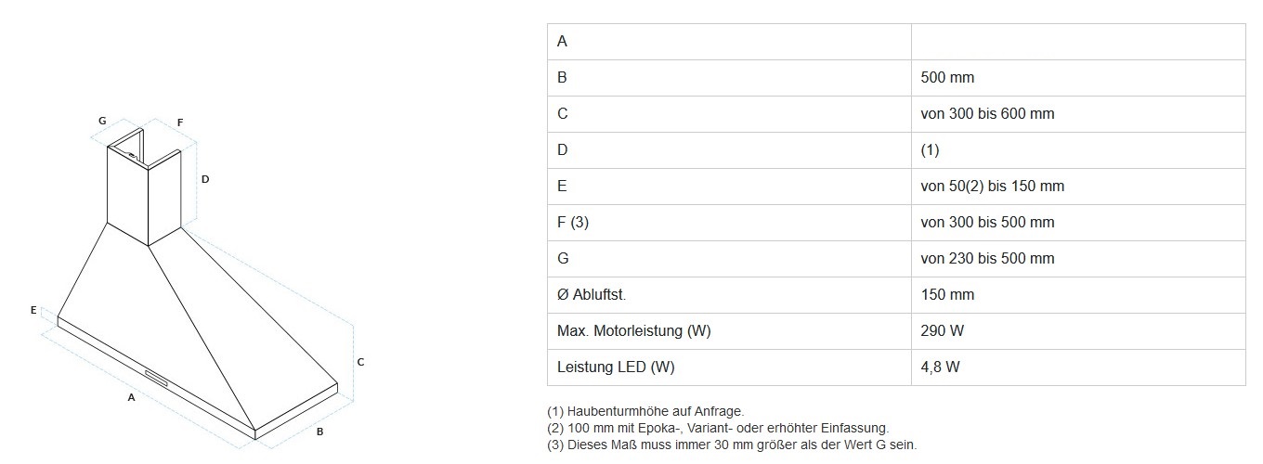
Task: Click the "von 50(2) bis 150 mm" cell
Action: (x=992, y=187)
